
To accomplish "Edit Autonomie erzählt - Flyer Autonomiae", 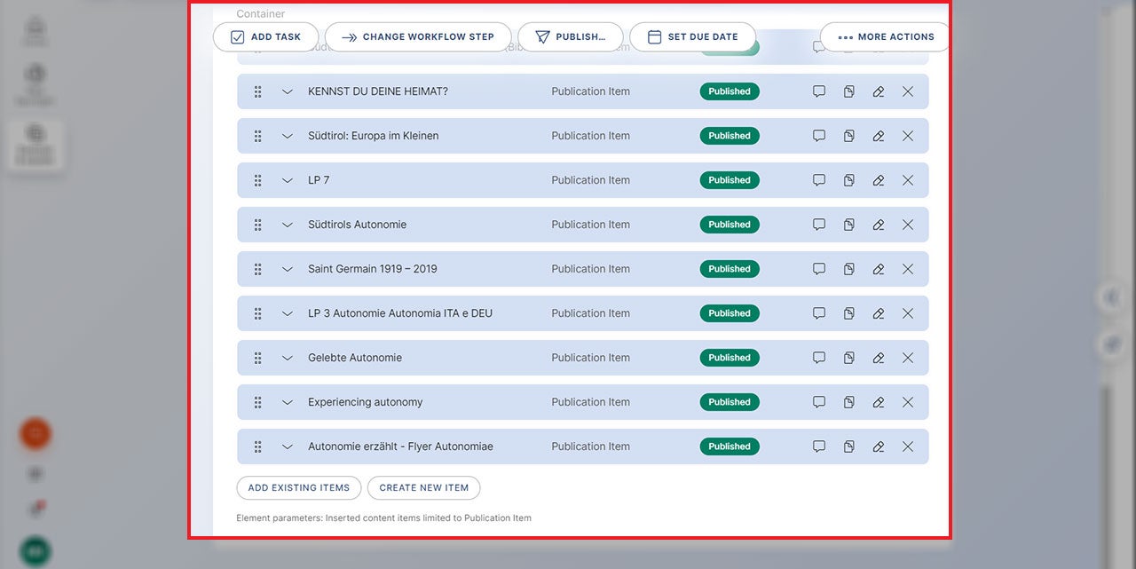I will [878, 447].
